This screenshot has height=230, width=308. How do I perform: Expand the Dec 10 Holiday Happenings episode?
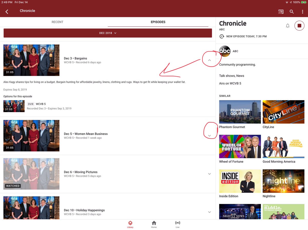pos(209,212)
